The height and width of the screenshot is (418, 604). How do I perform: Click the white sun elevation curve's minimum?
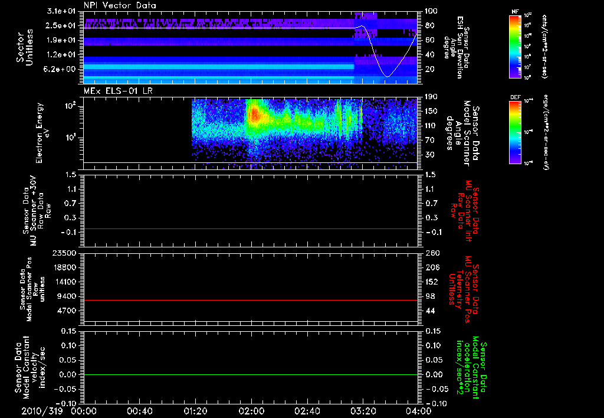click(x=388, y=76)
